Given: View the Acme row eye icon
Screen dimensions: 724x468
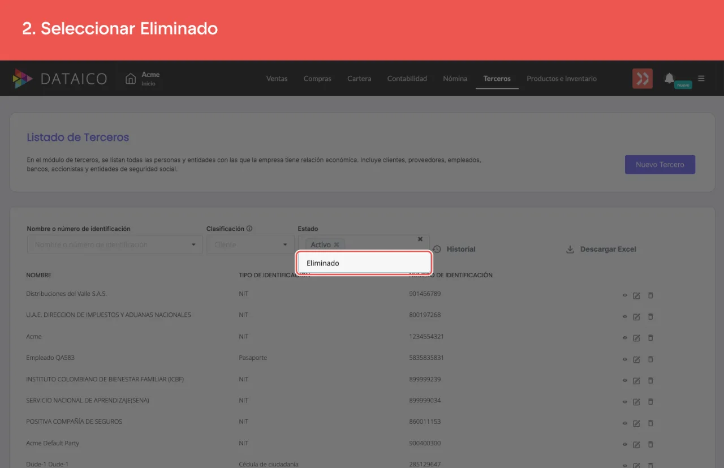Looking at the screenshot, I should pyautogui.click(x=625, y=338).
